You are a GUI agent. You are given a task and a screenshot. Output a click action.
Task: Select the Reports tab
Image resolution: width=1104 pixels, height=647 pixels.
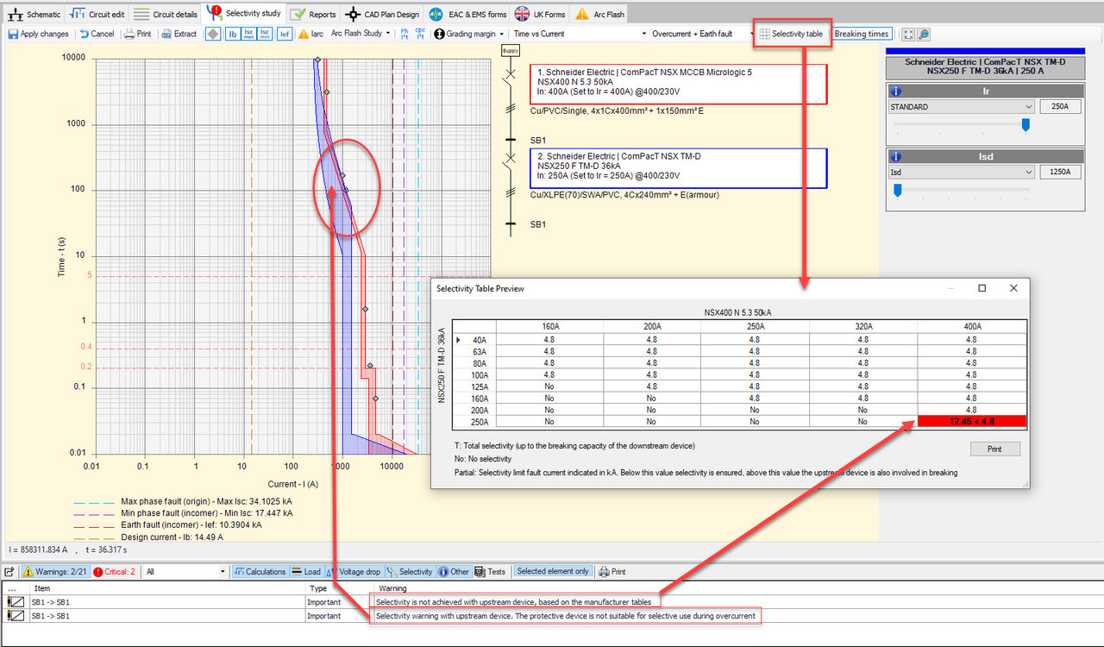click(313, 14)
